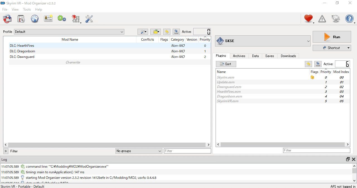Viewport: 357px width, 188px height.
Task: Select the starting Mod Organizer log entry
Action: [x=176, y=178]
